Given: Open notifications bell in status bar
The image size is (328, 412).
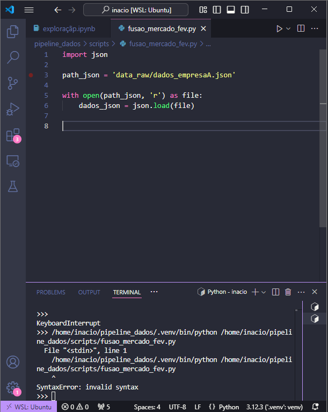Looking at the screenshot, I should 316,407.
